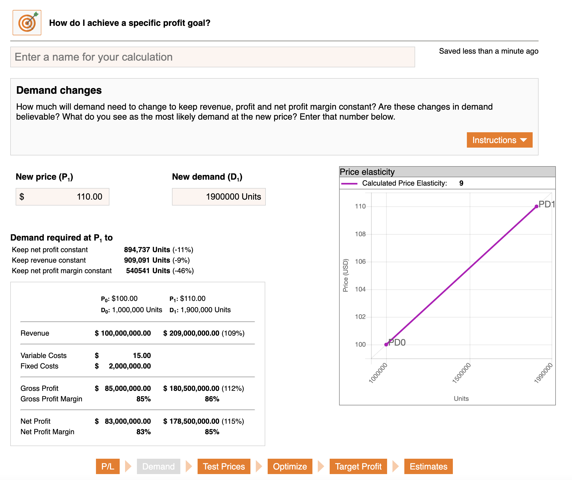Click the arrow before the Target Profit step

321,466
